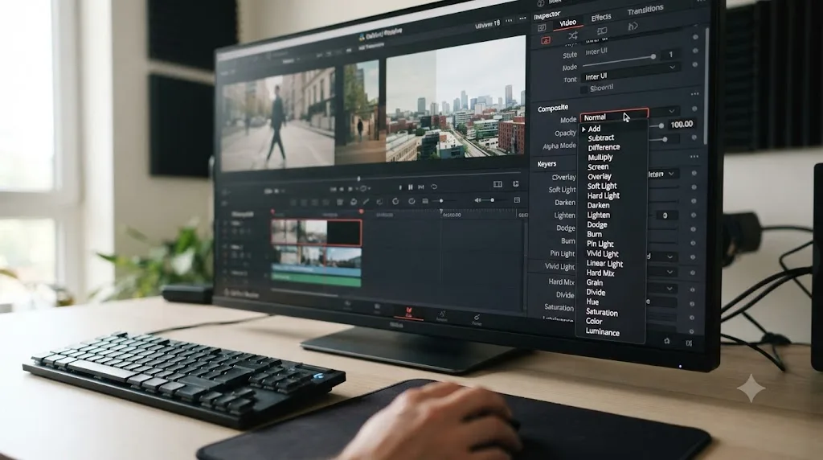Screen dimensions: 823x460
Task: Open three-dot options above the Composite section
Action: [695, 94]
